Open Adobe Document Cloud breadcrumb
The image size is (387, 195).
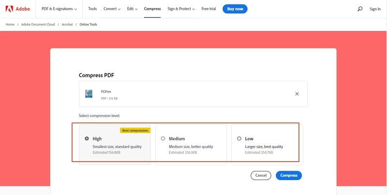click(x=38, y=25)
